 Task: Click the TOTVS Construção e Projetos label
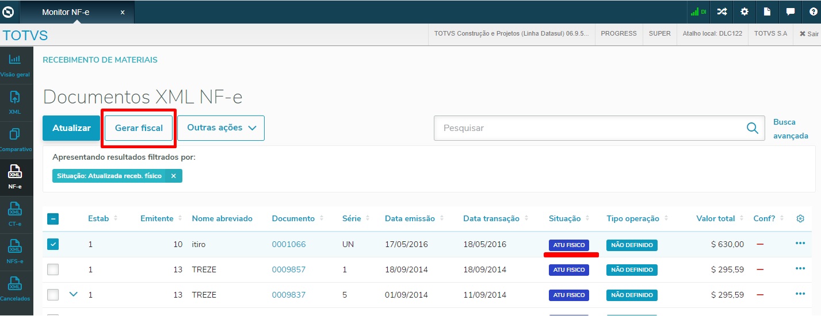click(511, 33)
